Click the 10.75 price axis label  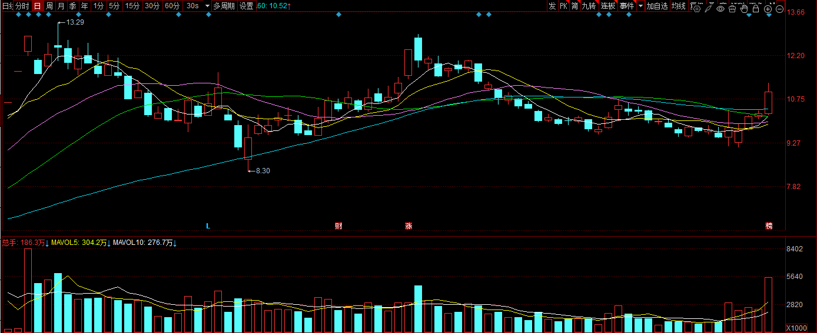coord(796,99)
